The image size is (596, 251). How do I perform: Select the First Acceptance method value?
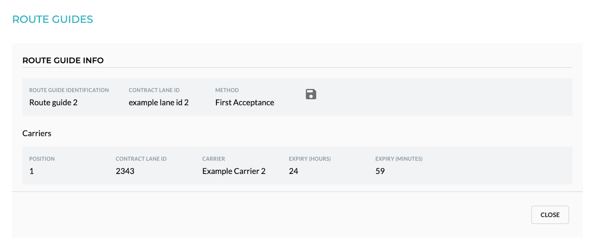[244, 102]
